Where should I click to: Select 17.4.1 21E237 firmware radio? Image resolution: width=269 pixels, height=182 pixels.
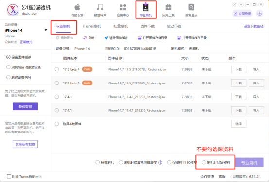(57, 97)
